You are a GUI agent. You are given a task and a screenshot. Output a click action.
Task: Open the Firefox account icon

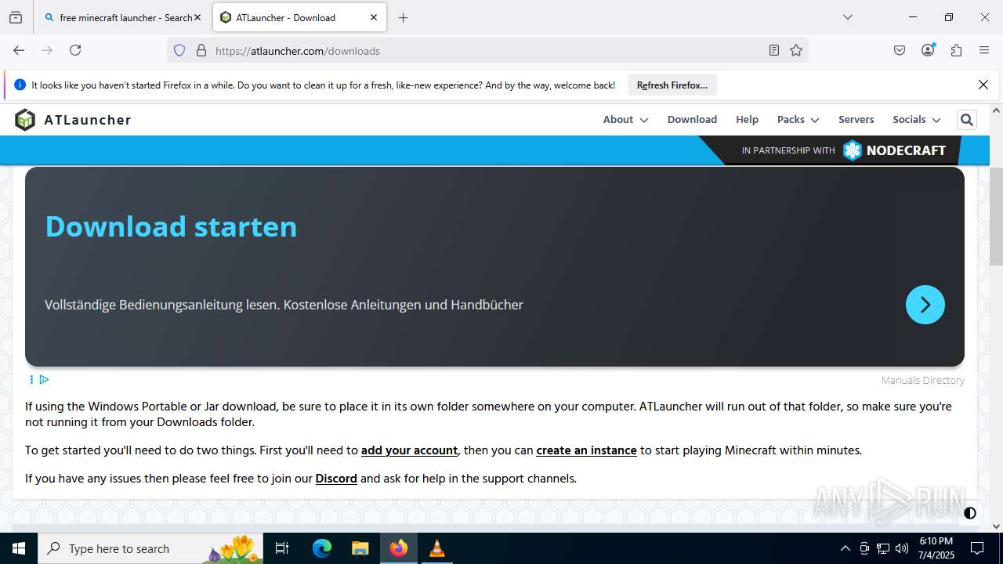928,50
